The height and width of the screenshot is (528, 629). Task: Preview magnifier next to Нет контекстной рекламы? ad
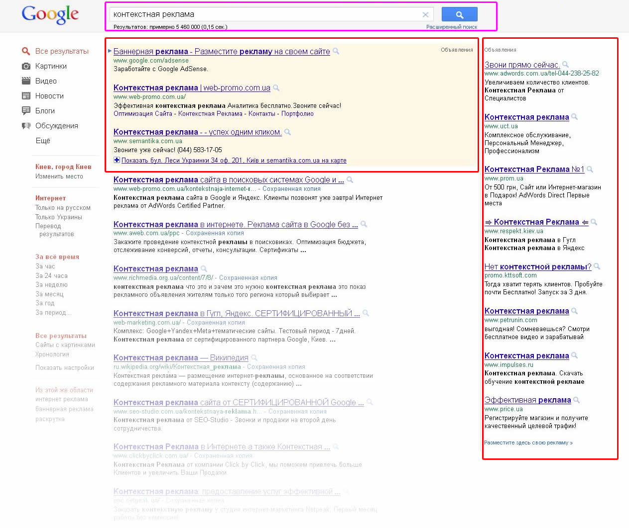click(x=597, y=267)
